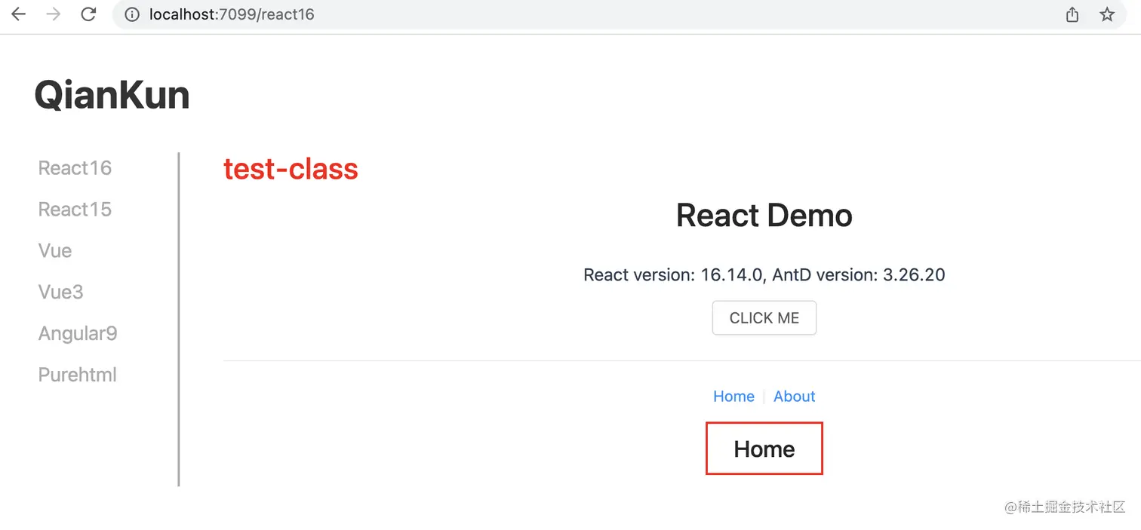Click the browser back arrow
The image size is (1141, 530).
(18, 14)
